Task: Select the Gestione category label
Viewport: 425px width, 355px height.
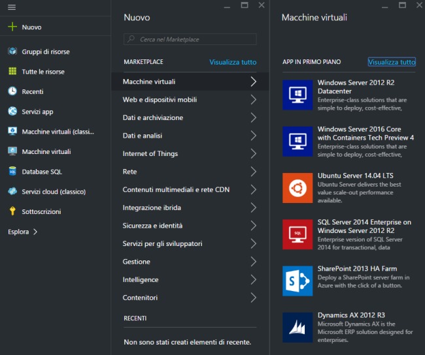Action: (x=137, y=262)
